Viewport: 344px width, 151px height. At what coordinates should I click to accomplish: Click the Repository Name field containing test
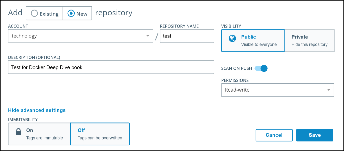pos(187,36)
